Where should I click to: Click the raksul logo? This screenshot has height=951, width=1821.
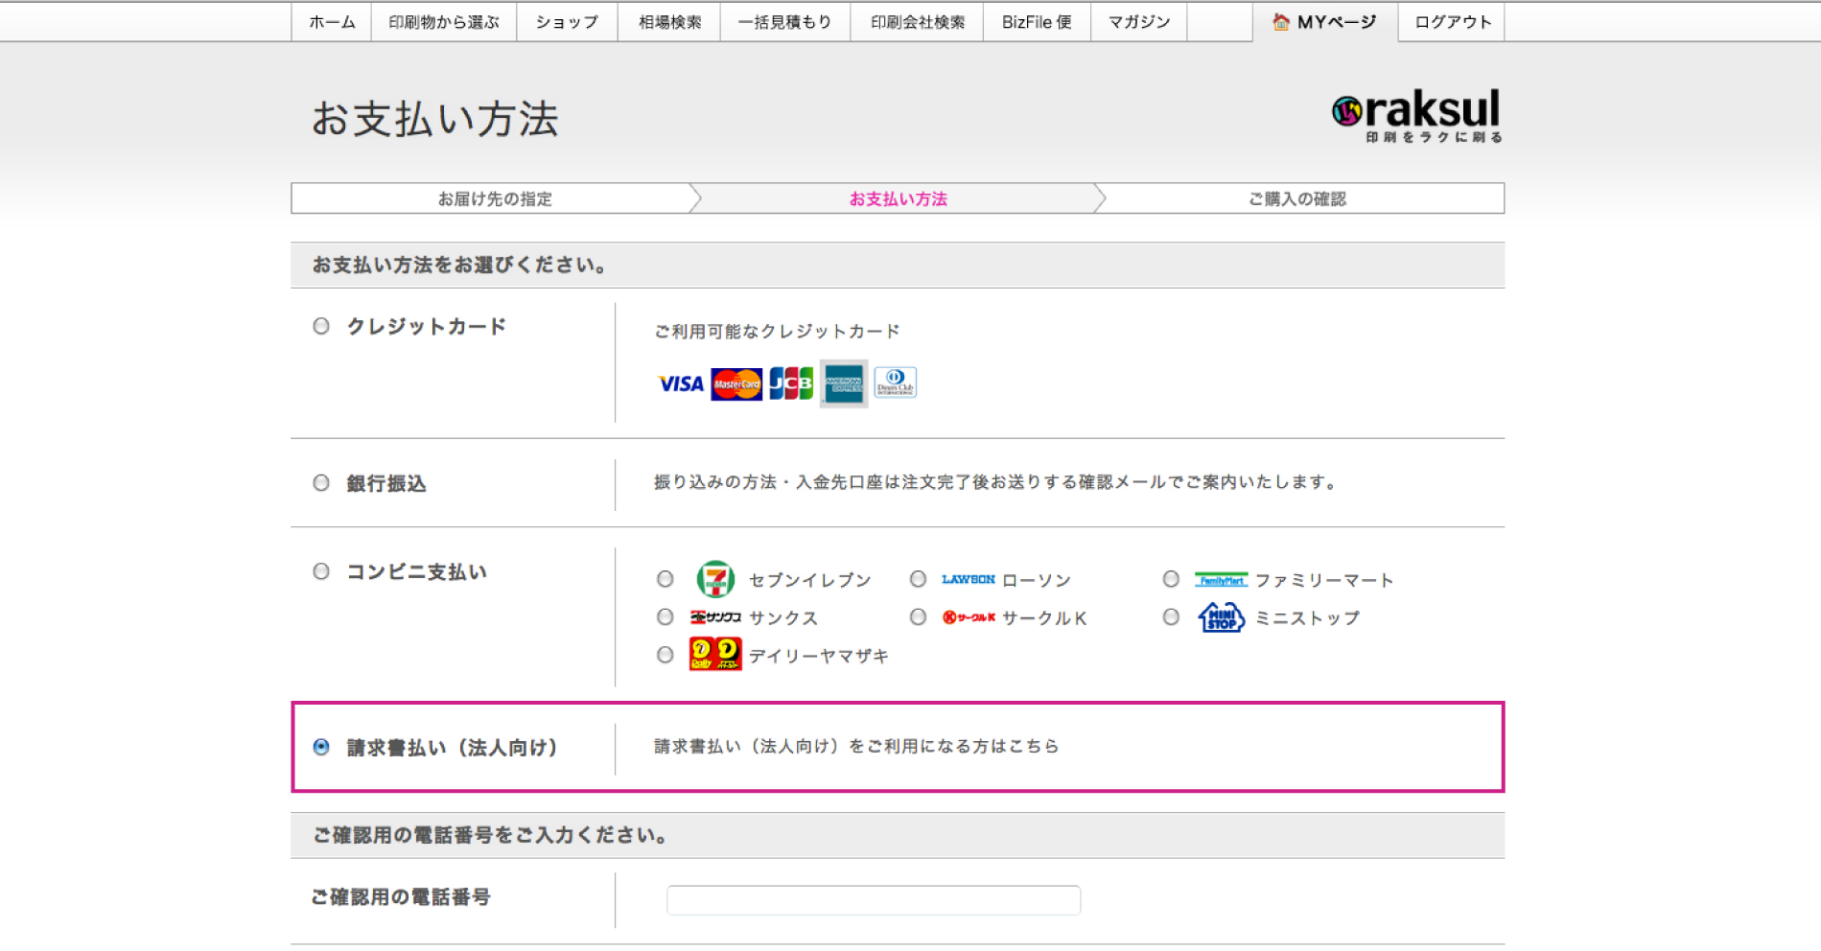pyautogui.click(x=1416, y=116)
